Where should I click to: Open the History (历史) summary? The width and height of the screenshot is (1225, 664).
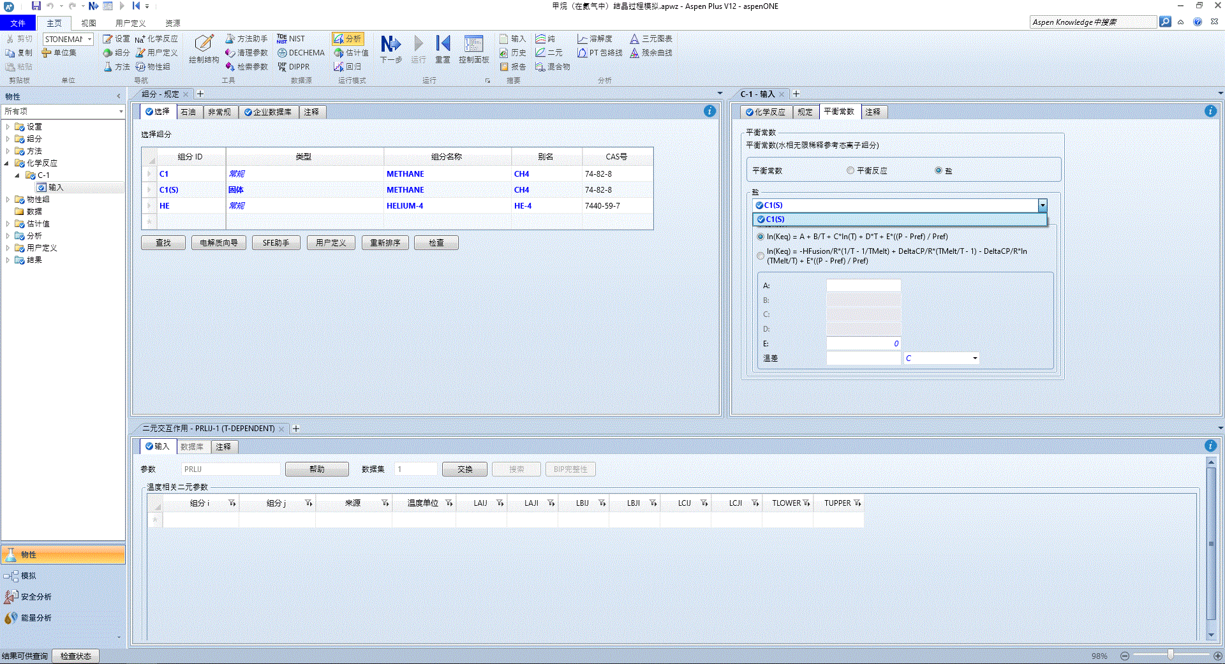coord(513,53)
